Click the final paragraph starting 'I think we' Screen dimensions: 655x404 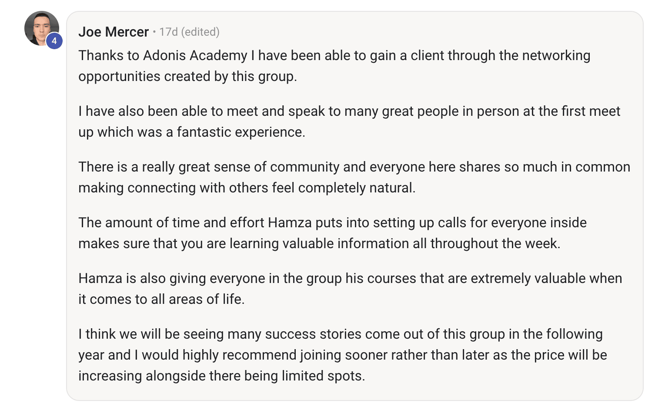pos(343,355)
